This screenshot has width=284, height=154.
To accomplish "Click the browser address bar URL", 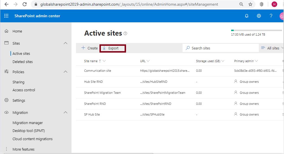I will click(x=129, y=4).
